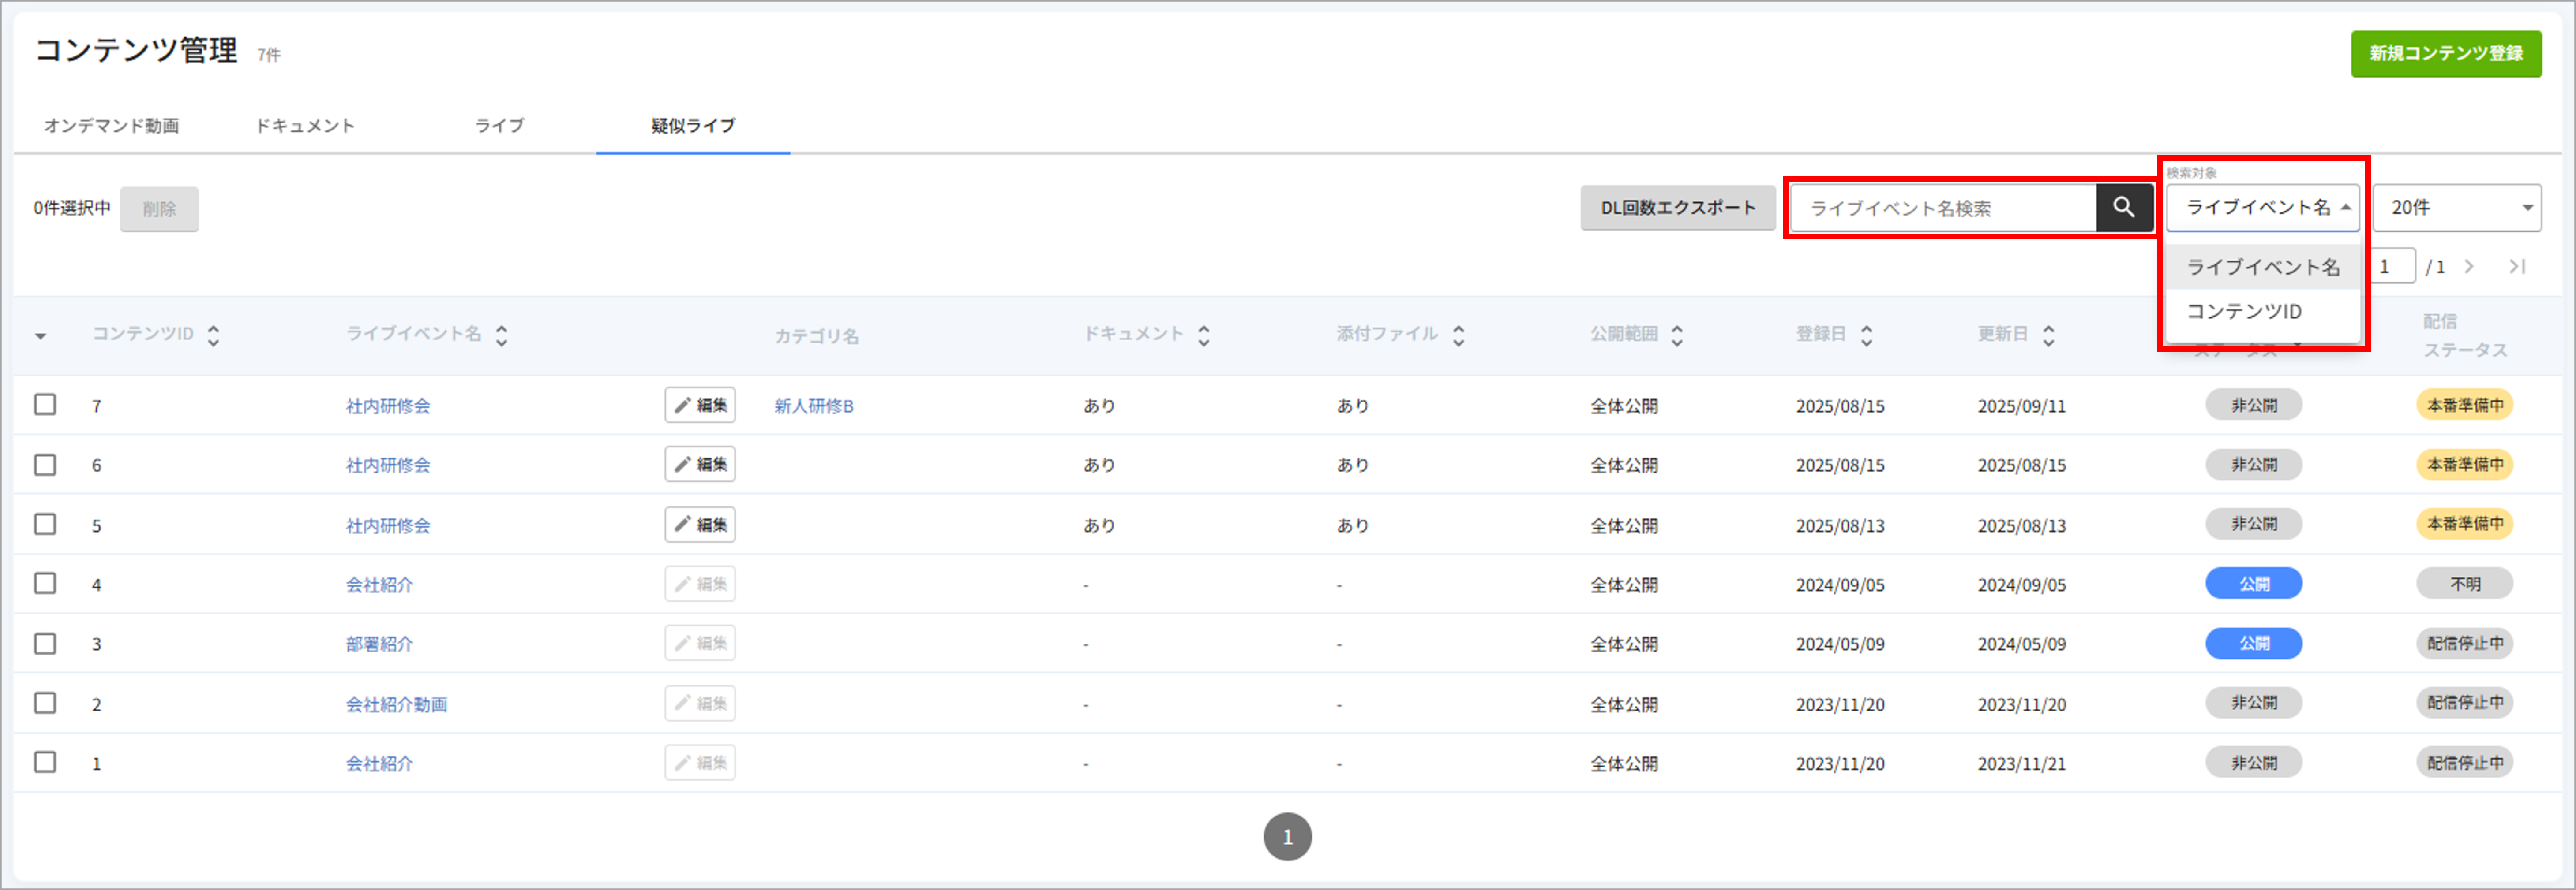Click 配信停止中 badge in row 3
The image size is (2576, 890).
pyautogui.click(x=2465, y=643)
